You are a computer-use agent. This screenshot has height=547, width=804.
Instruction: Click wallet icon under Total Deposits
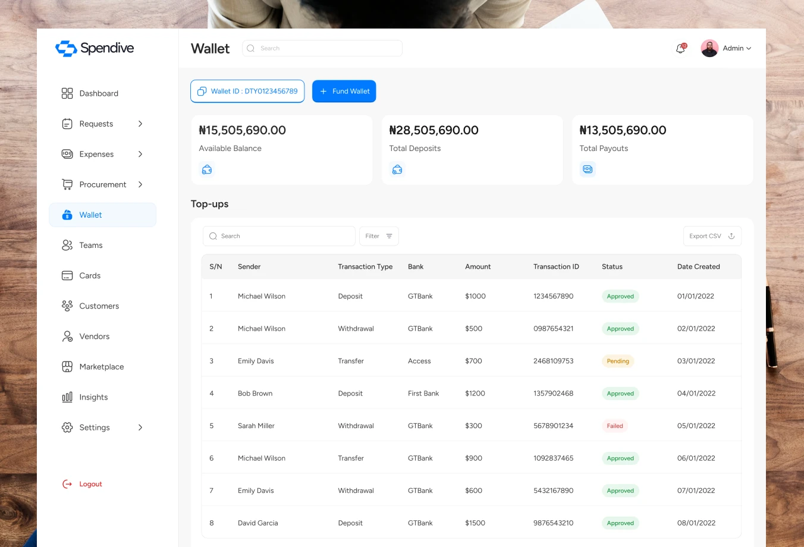click(x=397, y=169)
